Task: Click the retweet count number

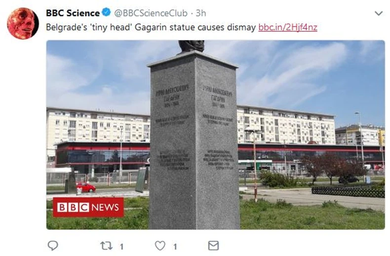Action: [121, 246]
